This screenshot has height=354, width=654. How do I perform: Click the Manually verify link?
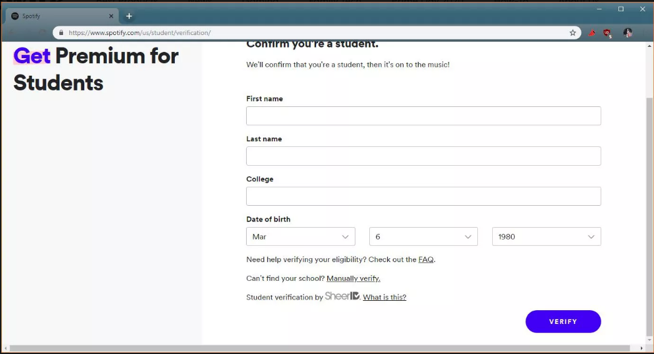[x=354, y=278]
